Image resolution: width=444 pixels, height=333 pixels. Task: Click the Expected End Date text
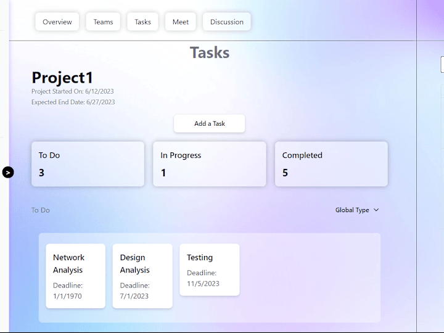click(x=73, y=102)
